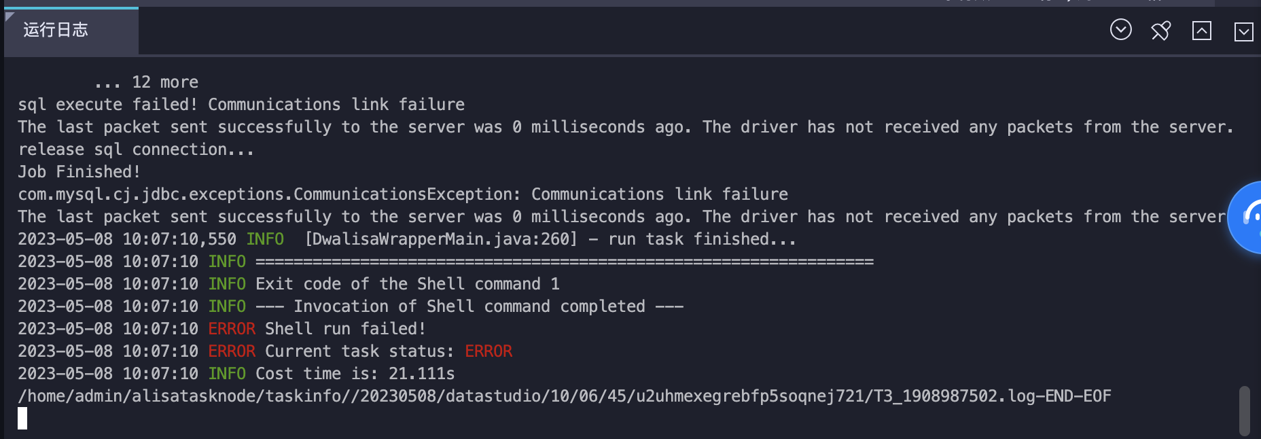Click the '... 12 more' stack trace line
1261x439 pixels.
[x=146, y=82]
